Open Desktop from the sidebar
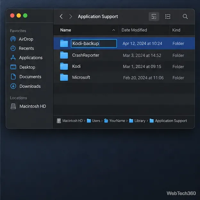This screenshot has width=200, height=200. click(x=27, y=67)
